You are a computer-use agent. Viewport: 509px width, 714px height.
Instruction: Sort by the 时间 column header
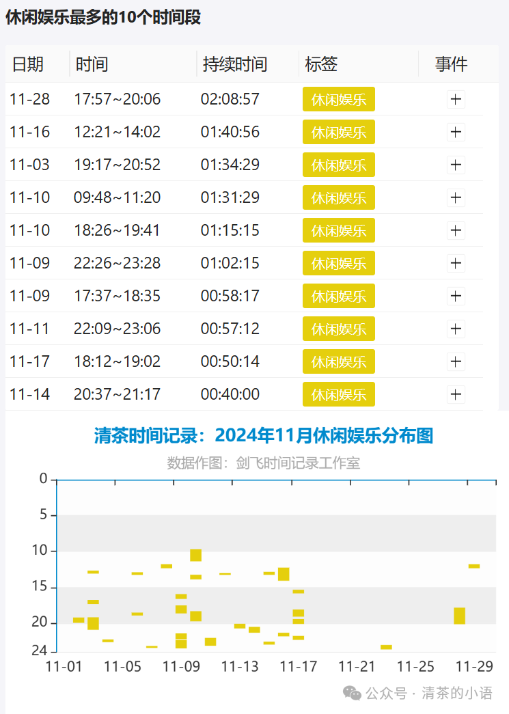coord(92,64)
